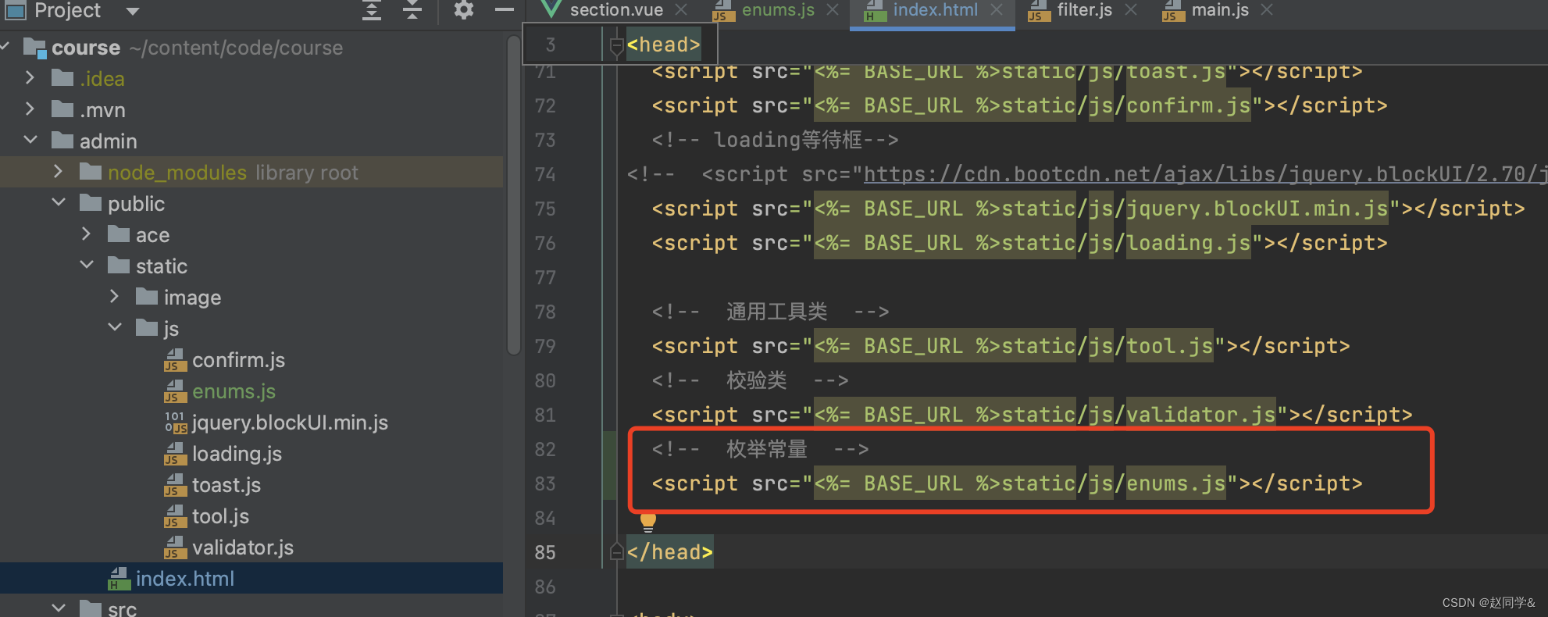Close the index.html tab
Viewport: 1548px width, 617px height.
(997, 10)
